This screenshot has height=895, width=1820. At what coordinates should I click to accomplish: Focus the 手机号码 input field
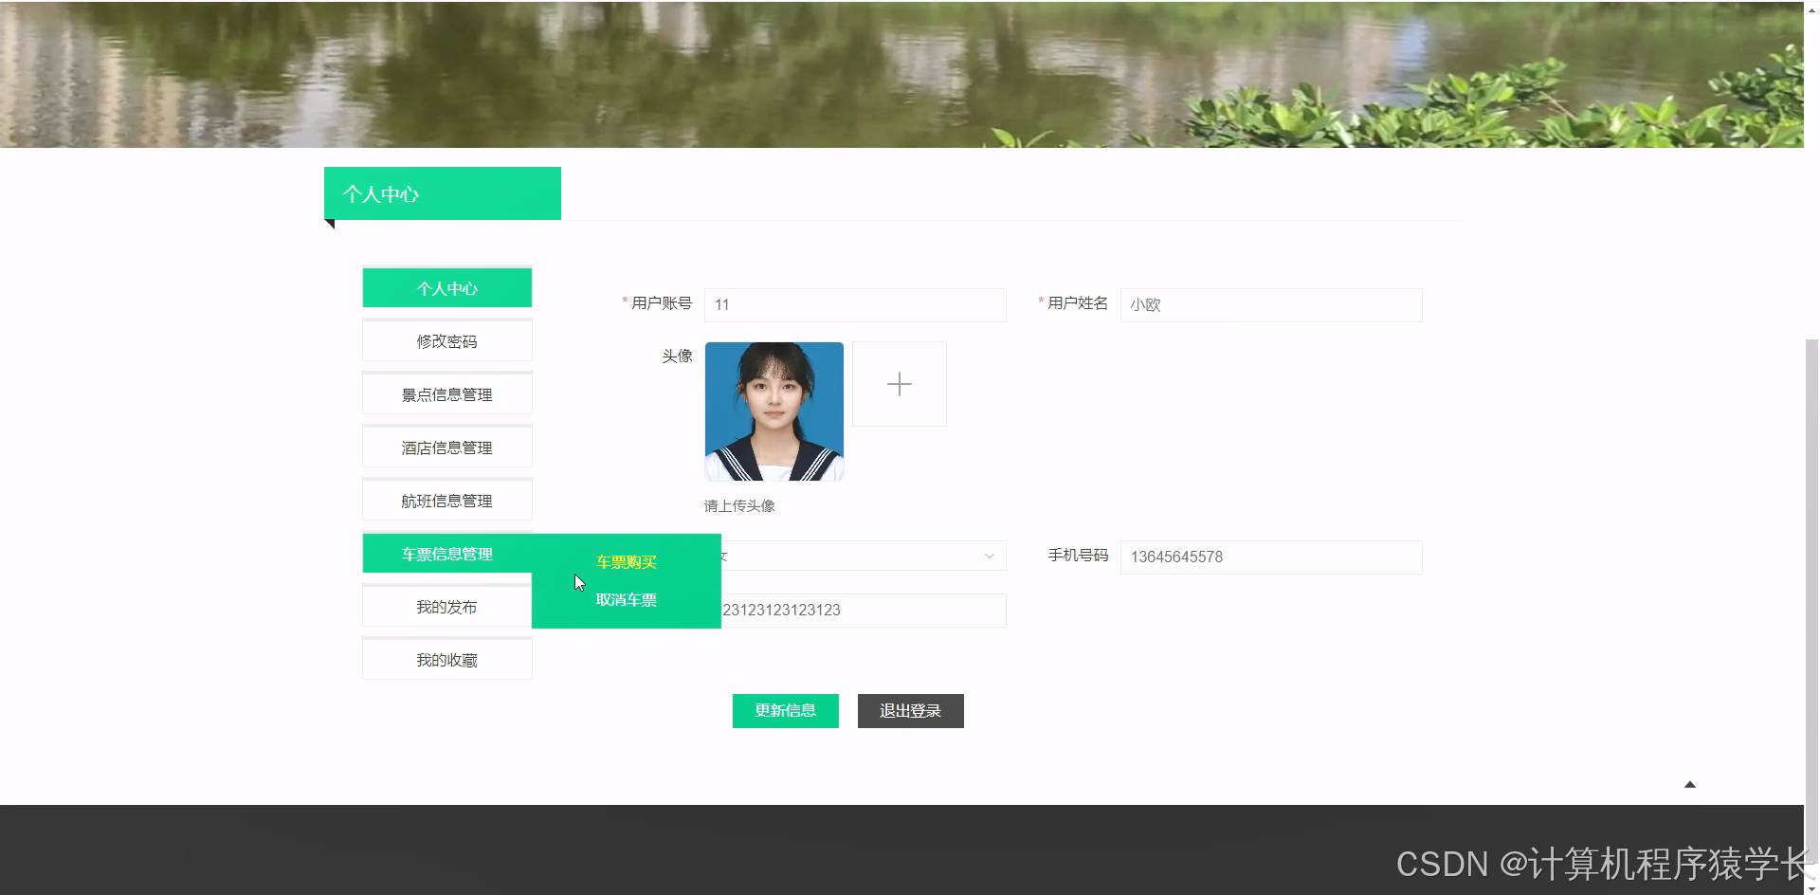[1270, 557]
